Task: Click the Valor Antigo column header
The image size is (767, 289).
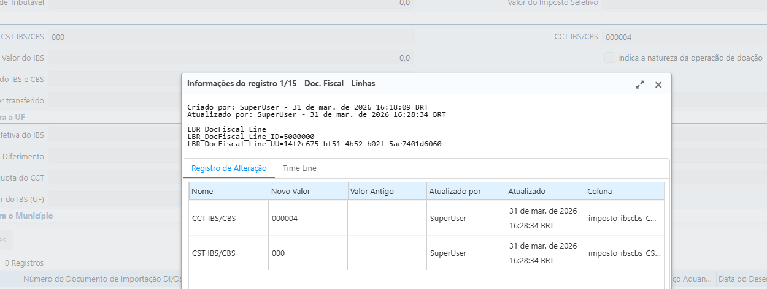Action: click(x=387, y=191)
